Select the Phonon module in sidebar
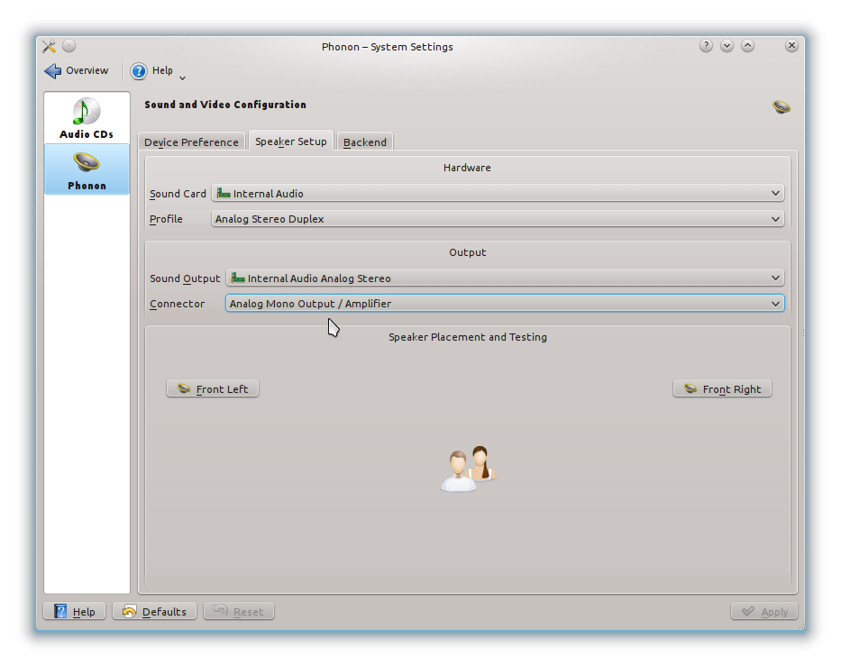Screen dimensions: 841x666 [87, 170]
